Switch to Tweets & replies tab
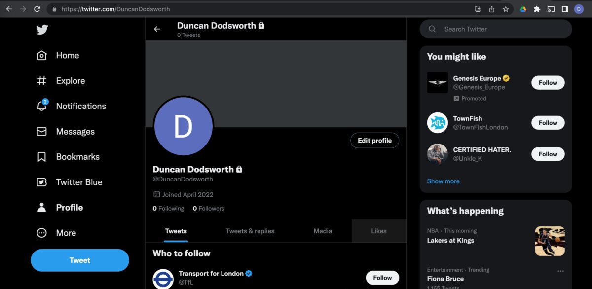This screenshot has height=289, width=592. 250,231
